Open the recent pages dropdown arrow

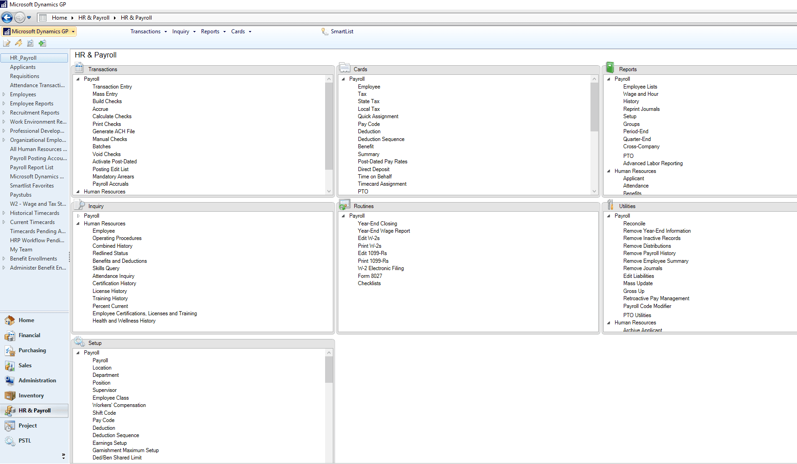[x=29, y=18]
